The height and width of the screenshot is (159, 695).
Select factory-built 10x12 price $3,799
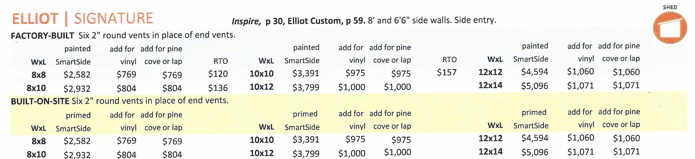[306, 87]
